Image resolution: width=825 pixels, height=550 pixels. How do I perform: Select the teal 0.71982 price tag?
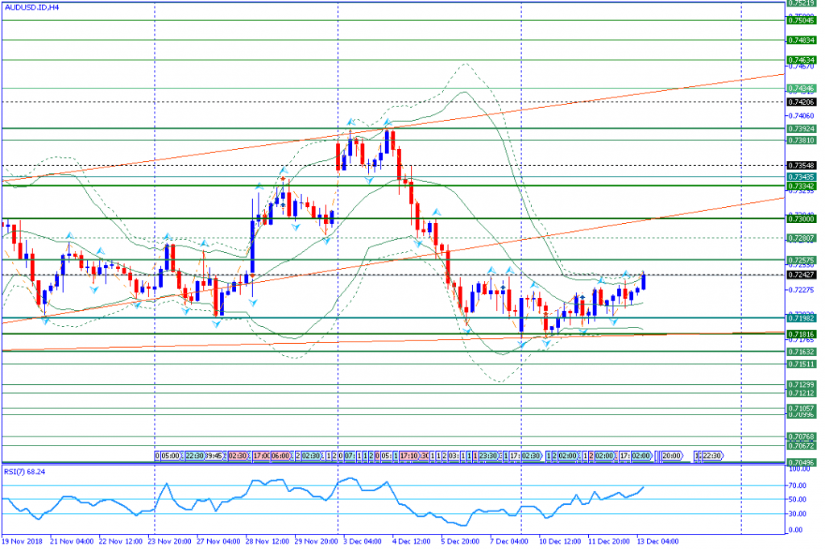[x=802, y=319]
